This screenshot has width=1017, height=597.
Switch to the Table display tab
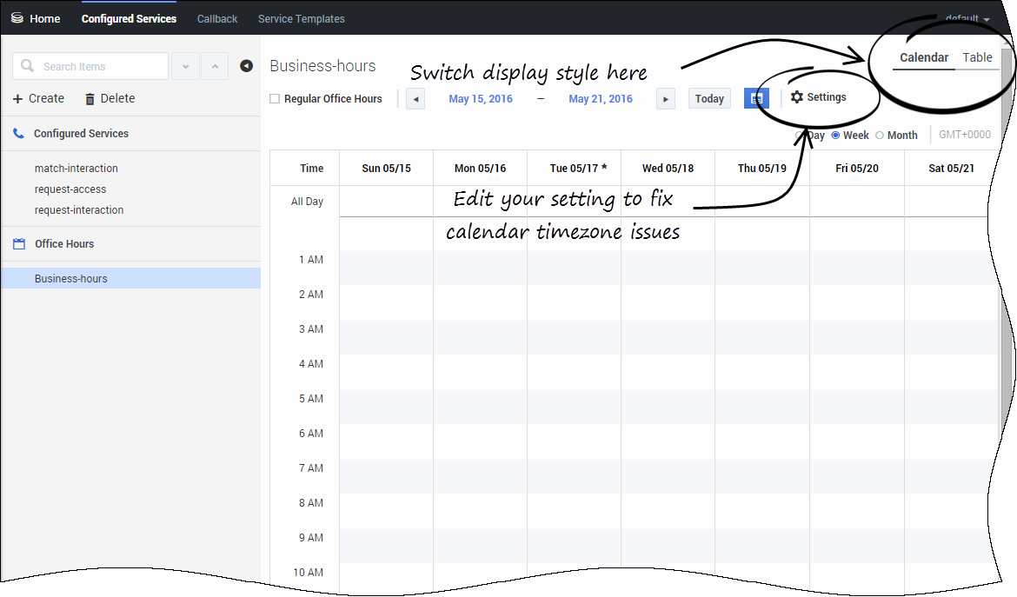point(977,57)
